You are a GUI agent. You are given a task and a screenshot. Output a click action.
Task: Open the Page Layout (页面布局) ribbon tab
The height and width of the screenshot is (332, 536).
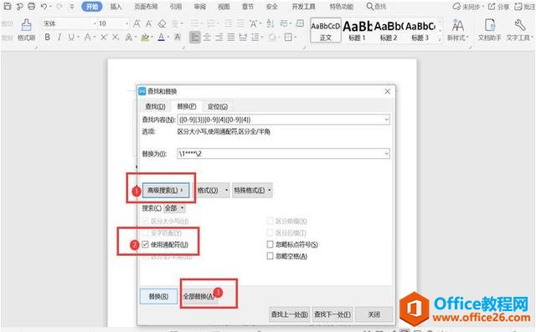click(x=146, y=7)
